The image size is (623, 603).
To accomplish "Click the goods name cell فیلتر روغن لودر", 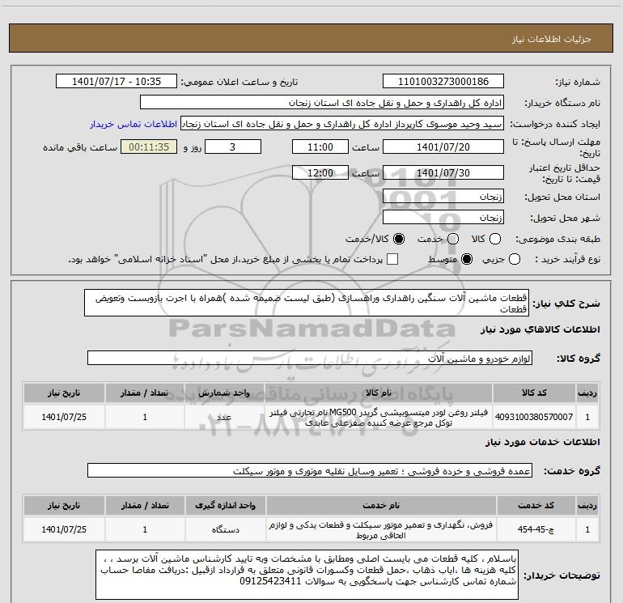I will click(379, 417).
